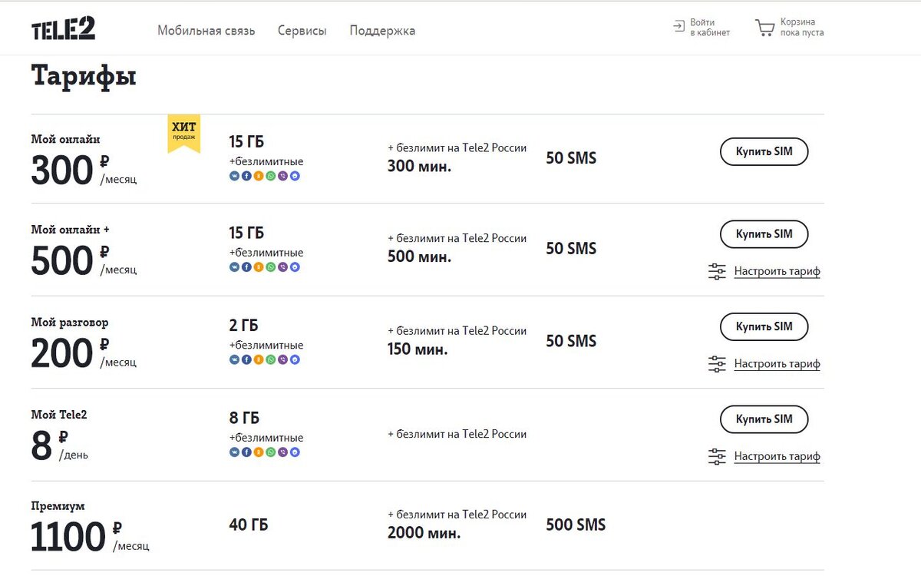Click Odnoklassniki icon in Мой онлайн row
Image resolution: width=921 pixels, height=576 pixels.
point(259,176)
